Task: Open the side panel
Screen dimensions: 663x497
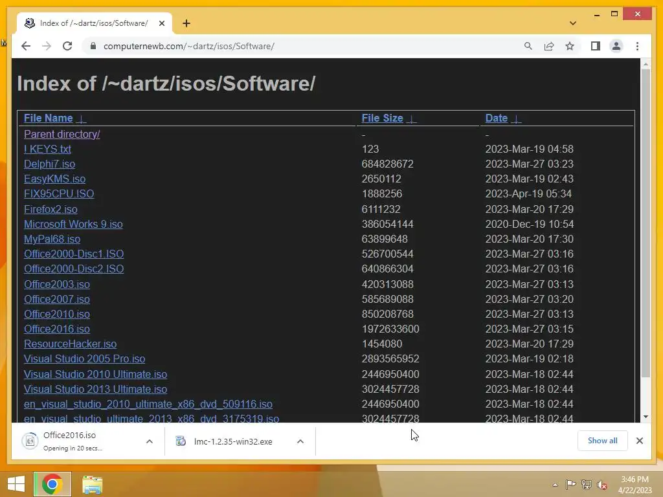Action: point(596,46)
